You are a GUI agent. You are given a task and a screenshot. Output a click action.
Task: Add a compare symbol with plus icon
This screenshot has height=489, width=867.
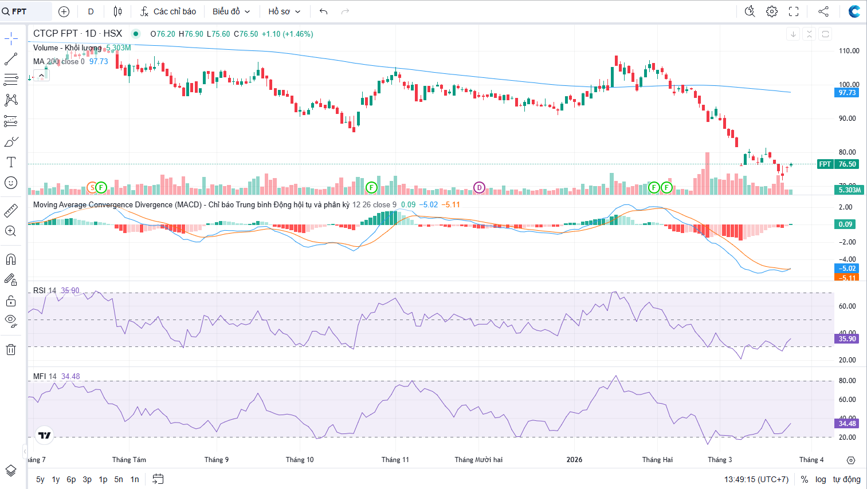coord(64,11)
